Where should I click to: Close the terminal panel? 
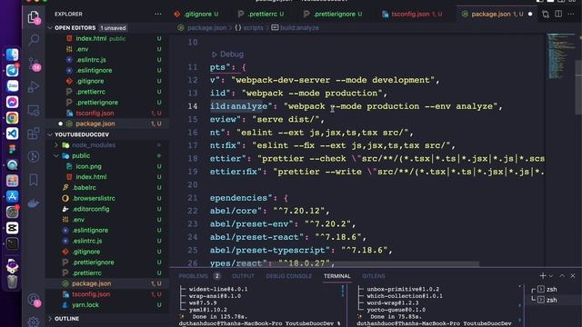point(573,276)
